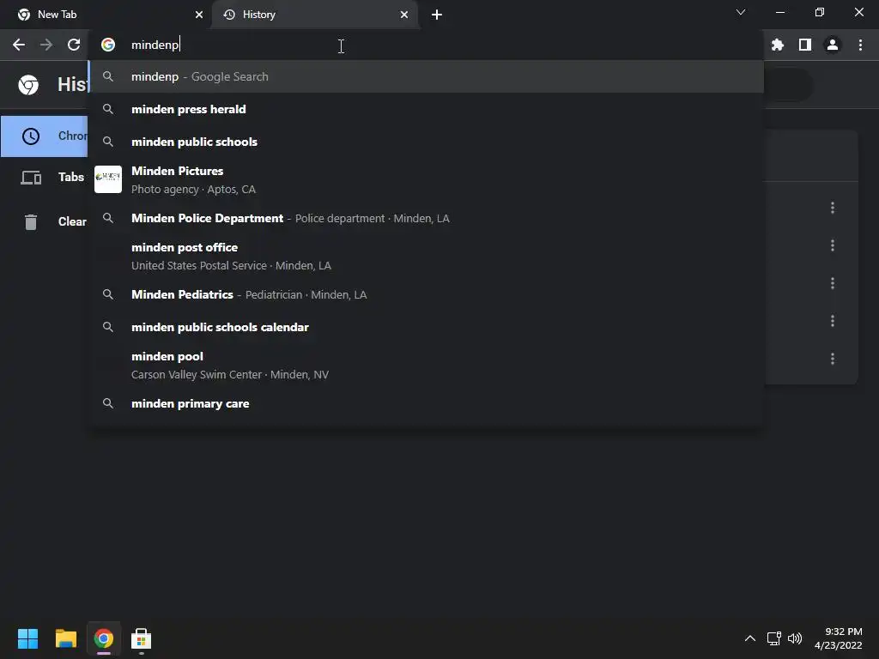Click Minden Pictures thumbnail logo
The height and width of the screenshot is (659, 879).
[x=108, y=179]
